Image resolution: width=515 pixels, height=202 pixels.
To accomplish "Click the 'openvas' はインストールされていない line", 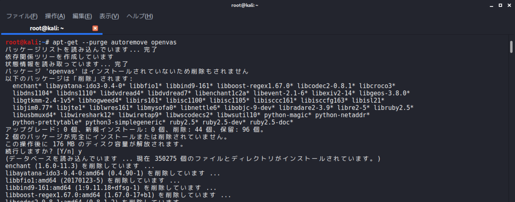I will [127, 71].
